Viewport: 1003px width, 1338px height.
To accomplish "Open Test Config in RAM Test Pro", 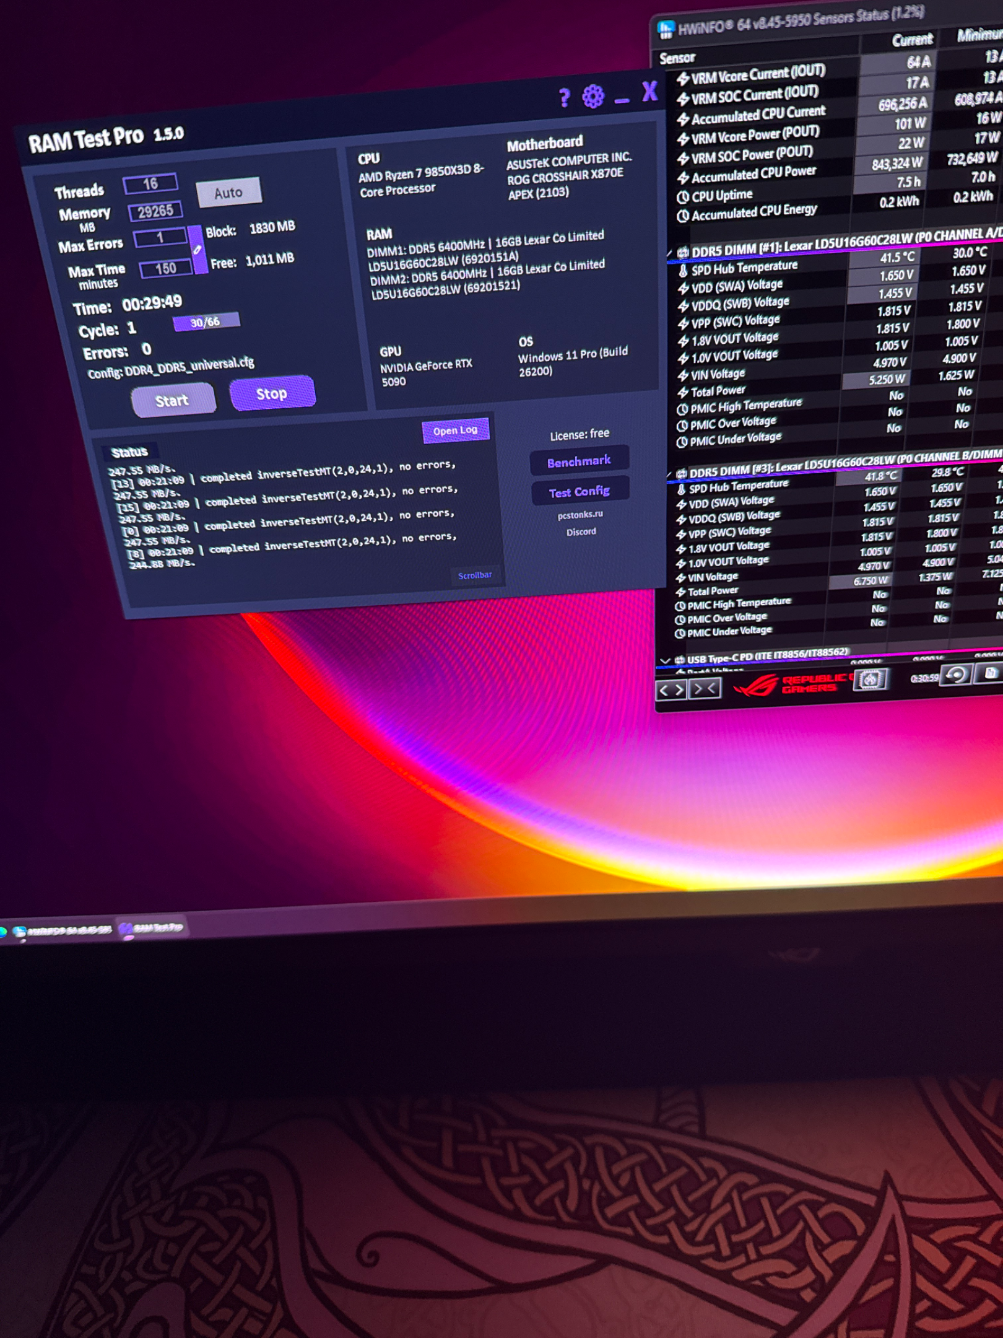I will pyautogui.click(x=580, y=492).
